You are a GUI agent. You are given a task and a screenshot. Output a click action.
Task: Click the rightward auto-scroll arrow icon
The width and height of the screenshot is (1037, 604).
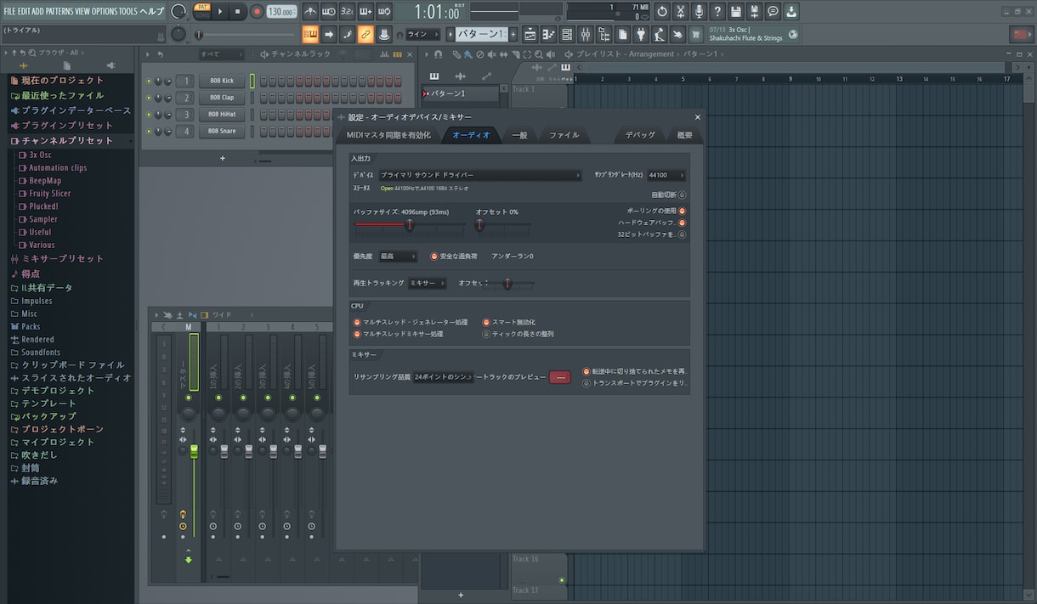(329, 34)
